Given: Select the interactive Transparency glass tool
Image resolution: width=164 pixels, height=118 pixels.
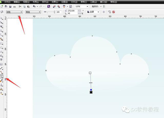Looking at the screenshot, I should tap(2, 77).
